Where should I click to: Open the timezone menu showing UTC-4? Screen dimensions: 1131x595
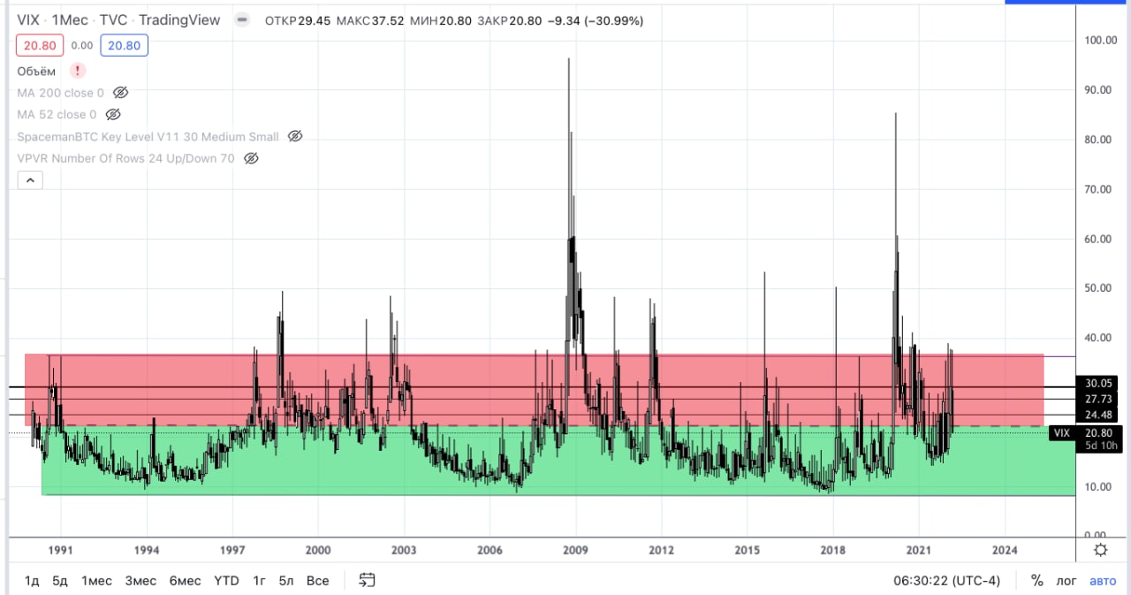tap(946, 581)
